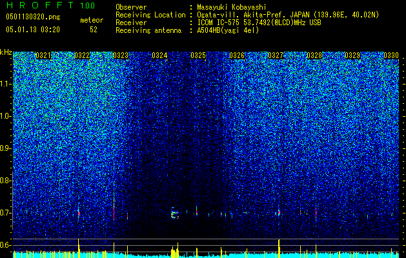Image resolution: width=406 pixels, height=258 pixels.
Task: Click the 0.9 kHz frequency tick label
Action: click(5, 148)
